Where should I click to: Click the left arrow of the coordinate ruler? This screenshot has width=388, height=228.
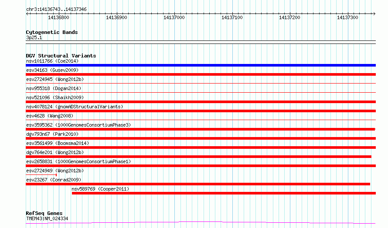point(27,13)
